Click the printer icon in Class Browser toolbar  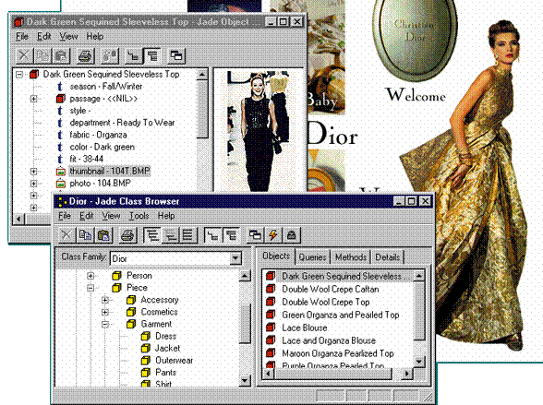tap(127, 235)
